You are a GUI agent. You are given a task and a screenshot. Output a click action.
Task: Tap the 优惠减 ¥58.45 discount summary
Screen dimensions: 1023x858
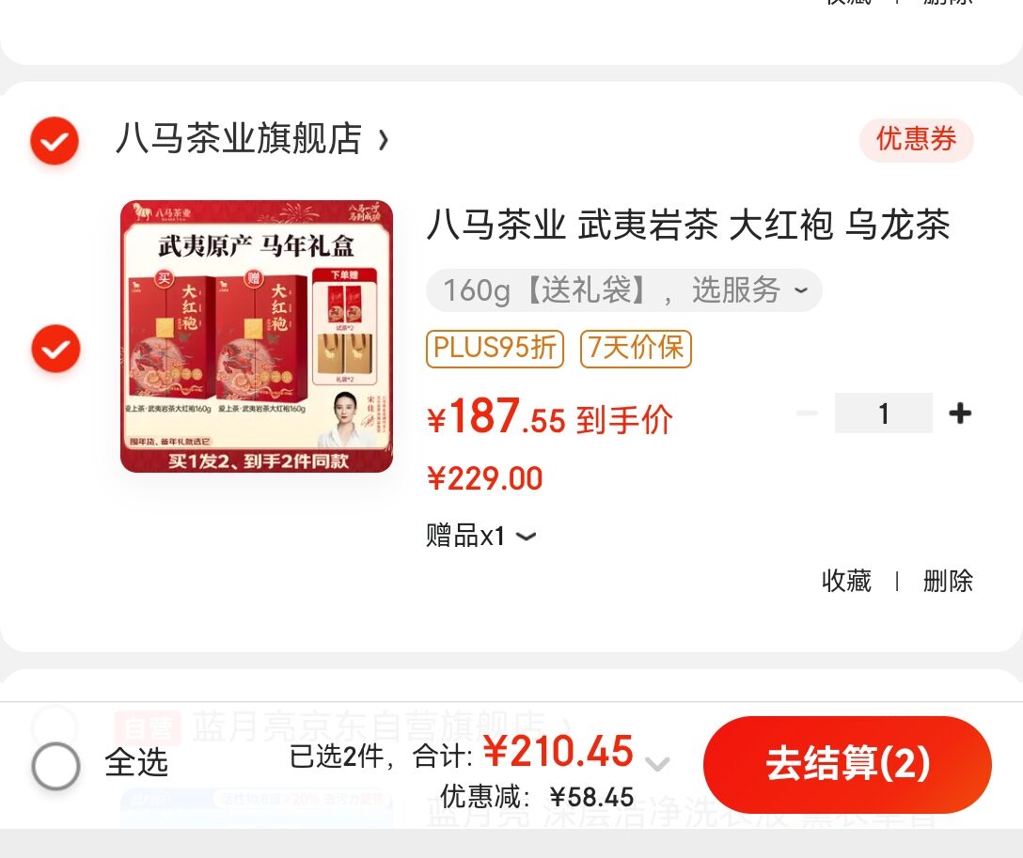537,797
